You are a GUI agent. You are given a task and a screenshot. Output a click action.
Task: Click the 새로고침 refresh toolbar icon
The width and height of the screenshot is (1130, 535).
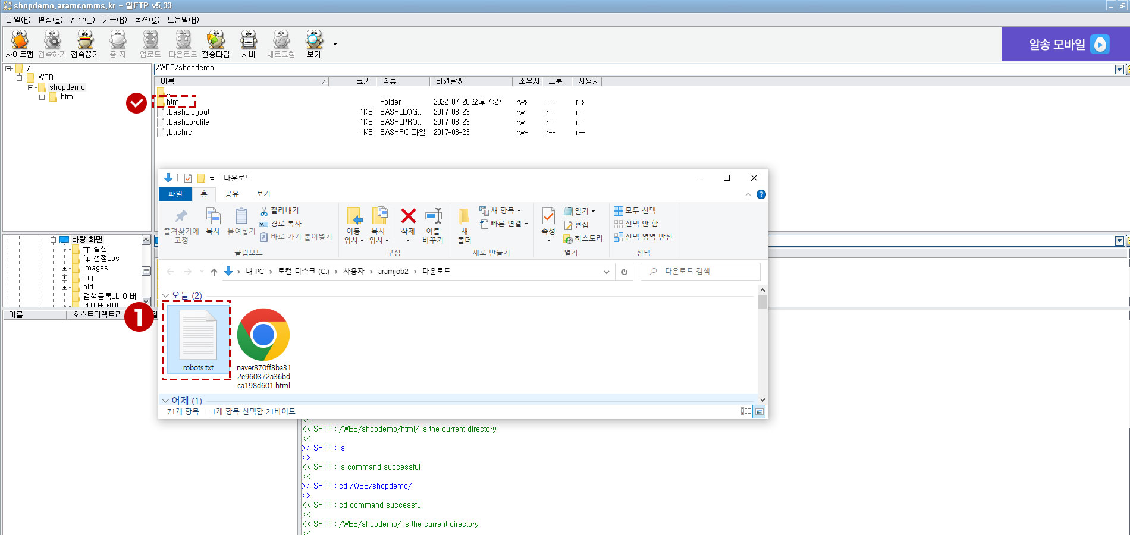pyautogui.click(x=281, y=44)
